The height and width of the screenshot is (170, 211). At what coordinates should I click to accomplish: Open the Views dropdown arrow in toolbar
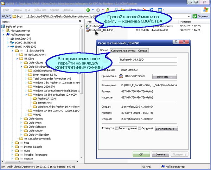coord(164,10)
